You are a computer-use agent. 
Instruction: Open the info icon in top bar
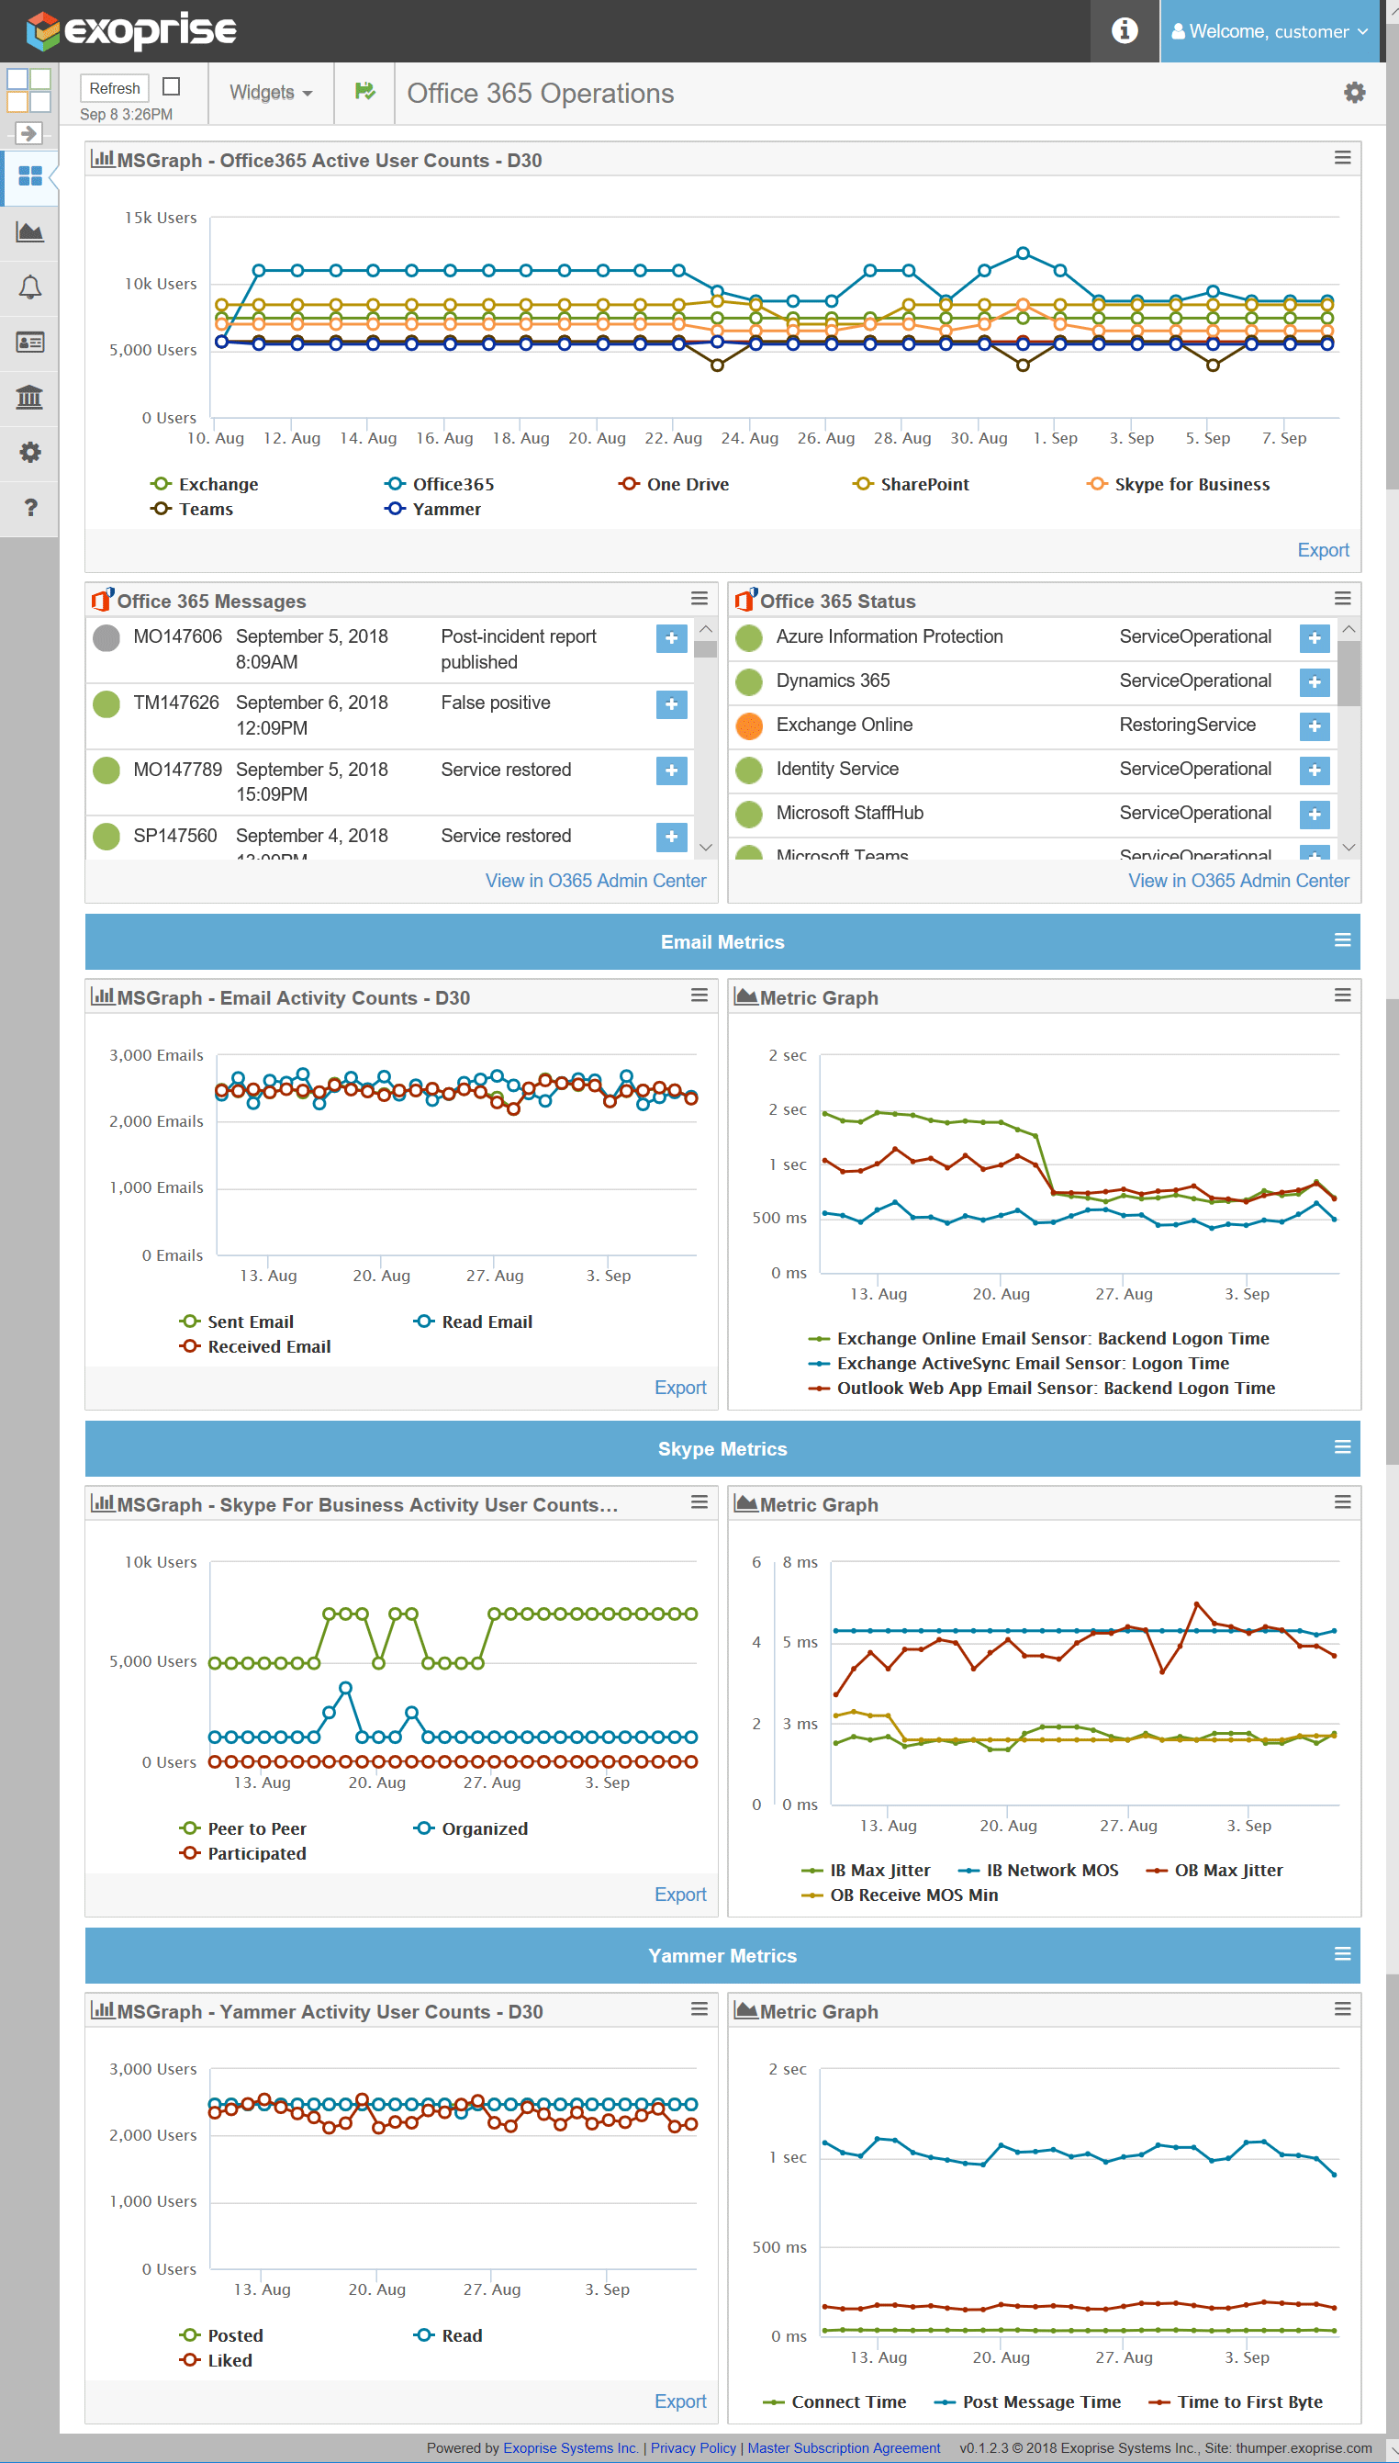point(1125,30)
